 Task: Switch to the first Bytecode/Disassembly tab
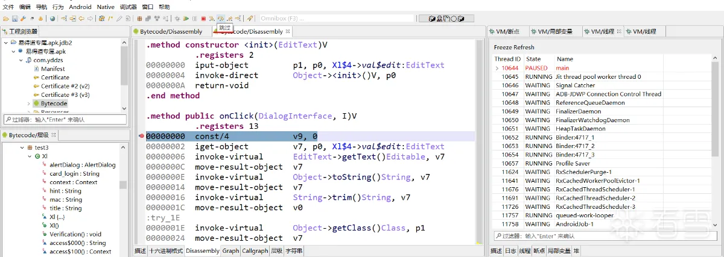coord(171,31)
